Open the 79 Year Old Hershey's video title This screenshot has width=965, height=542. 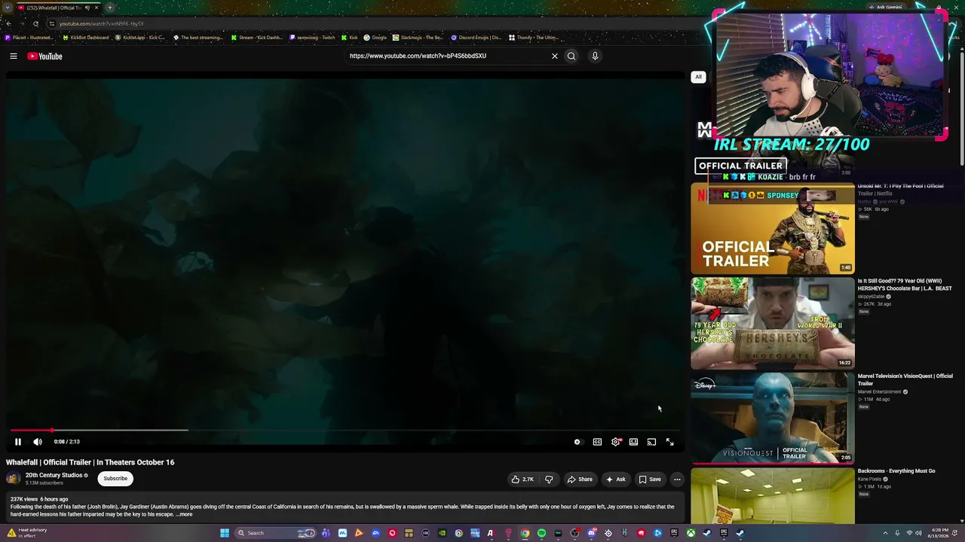pyautogui.click(x=905, y=285)
